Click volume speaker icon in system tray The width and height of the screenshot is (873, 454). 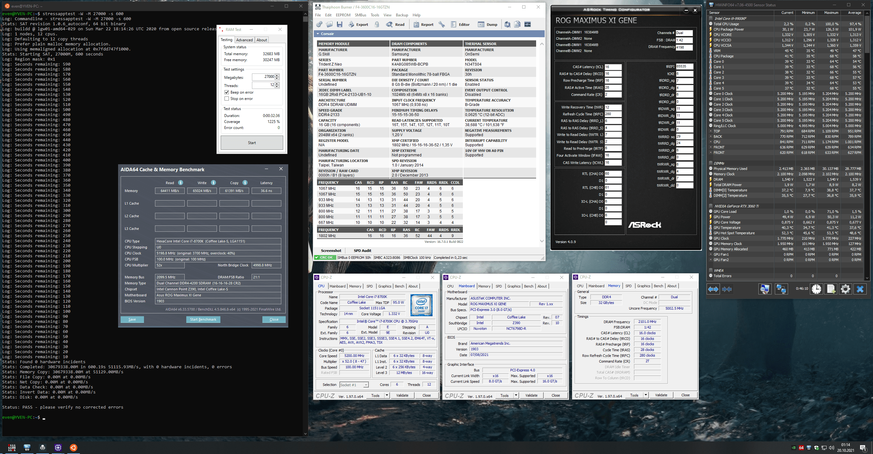click(832, 448)
